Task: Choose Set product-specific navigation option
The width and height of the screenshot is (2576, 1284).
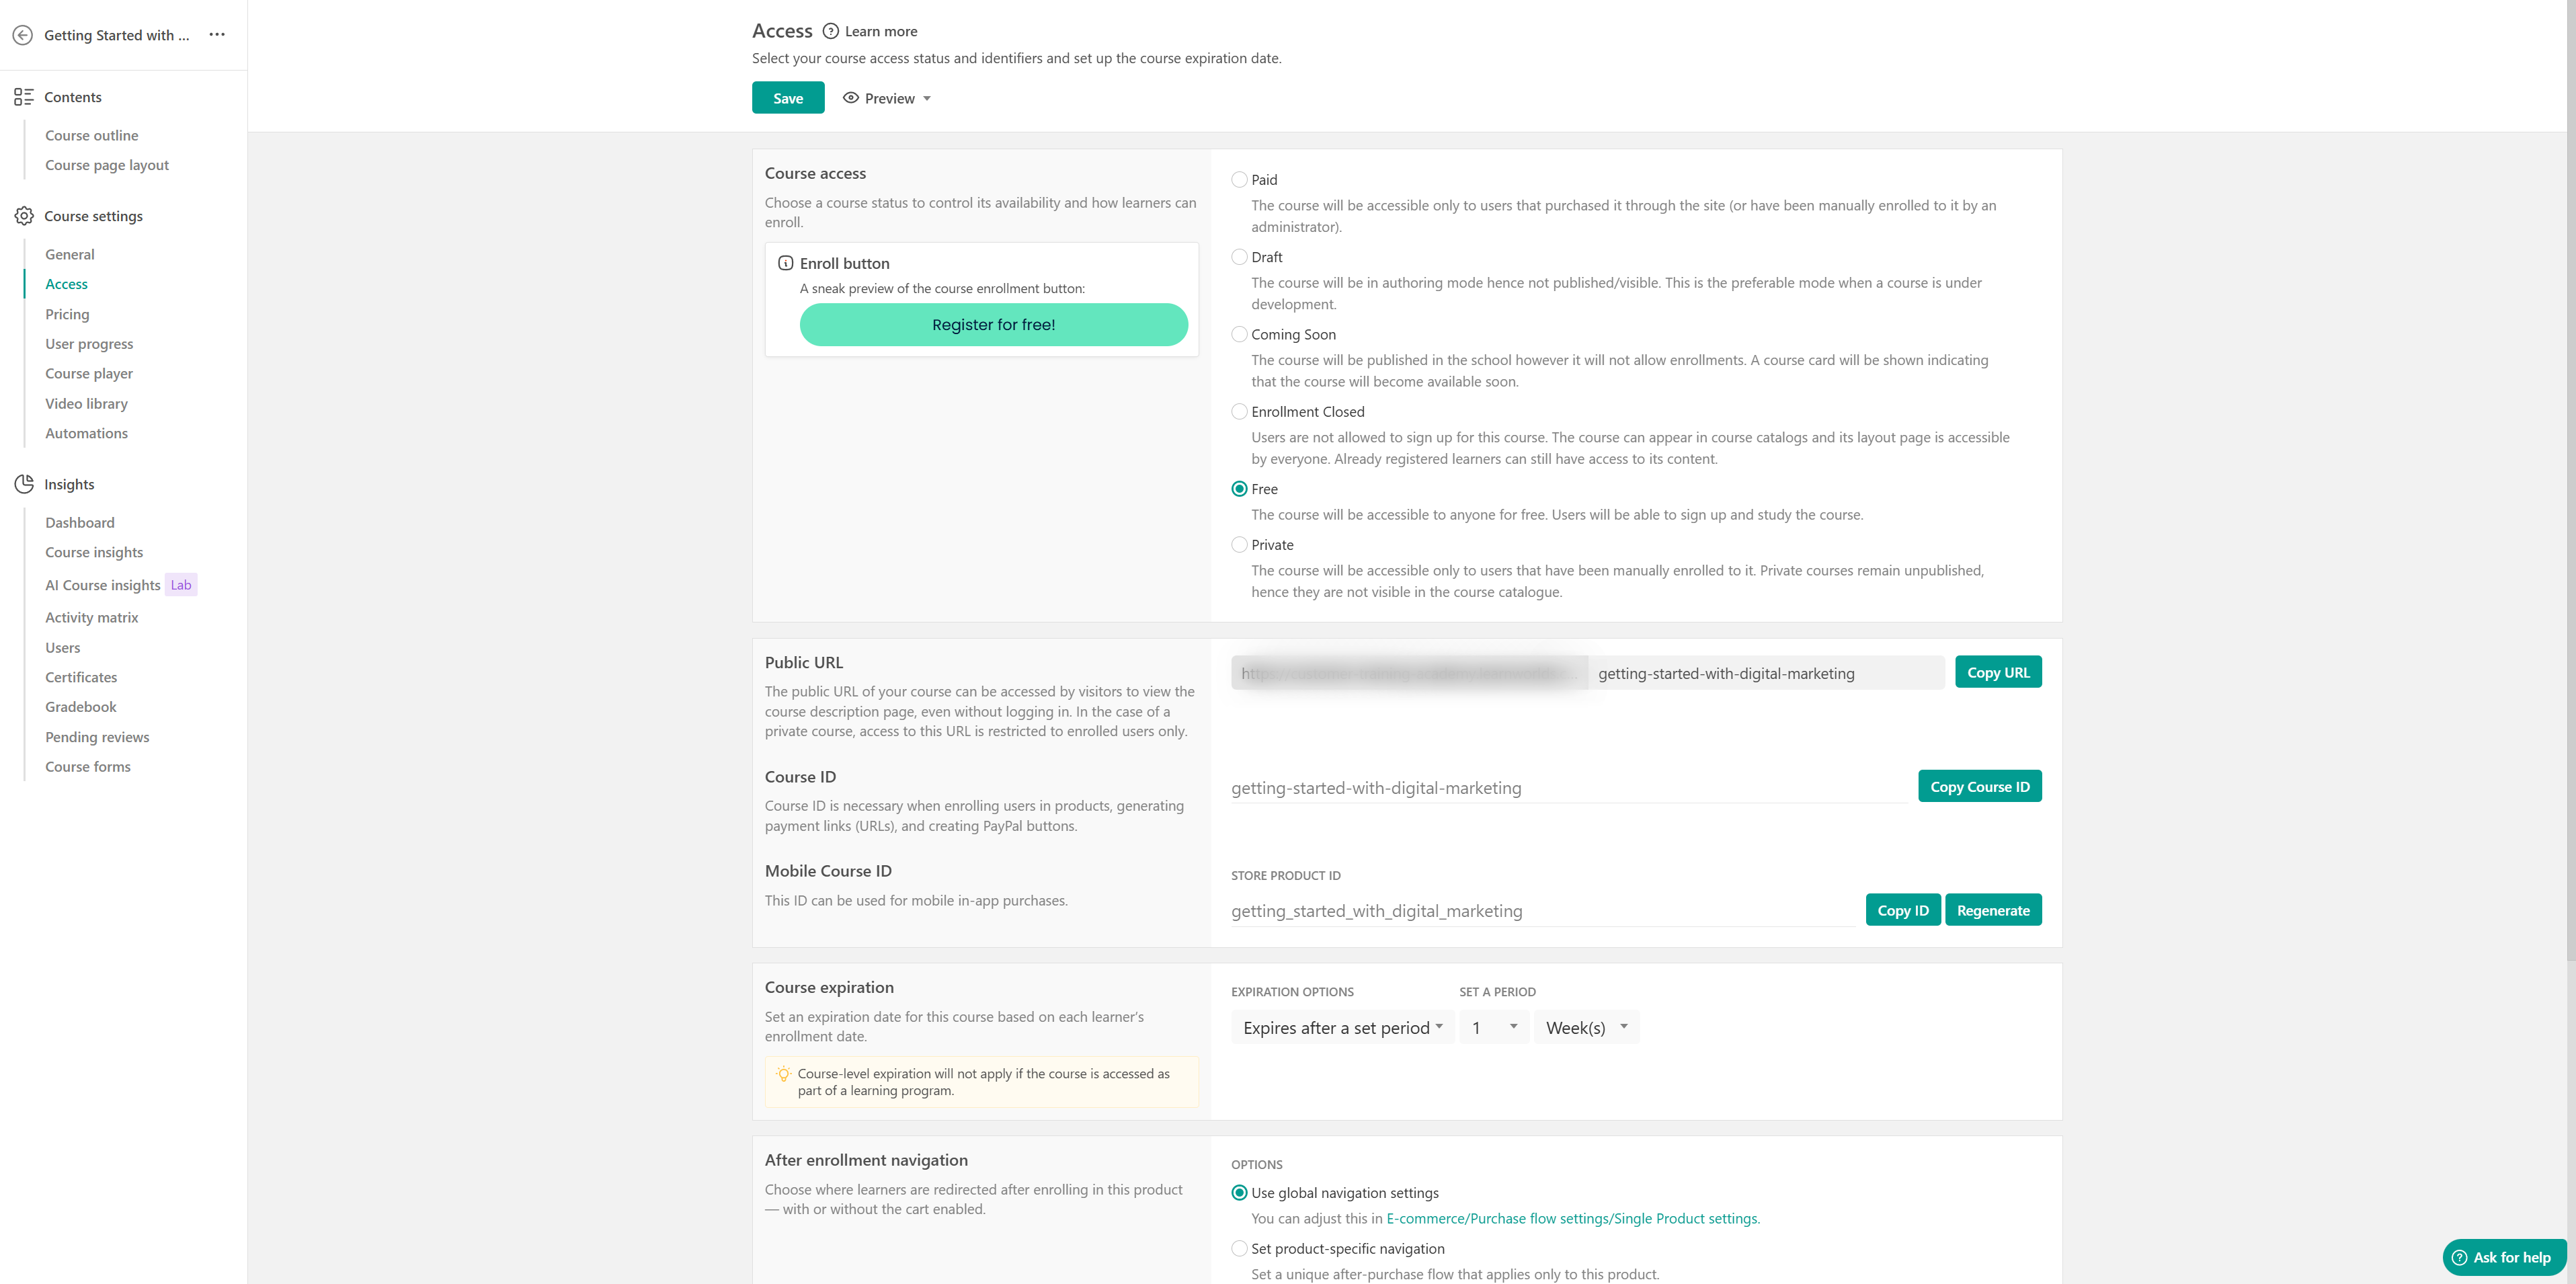Action: click(x=1239, y=1248)
